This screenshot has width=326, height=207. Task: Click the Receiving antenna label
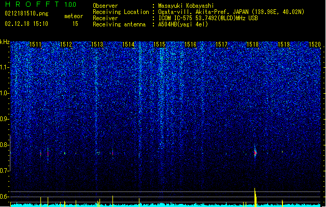tap(119, 24)
